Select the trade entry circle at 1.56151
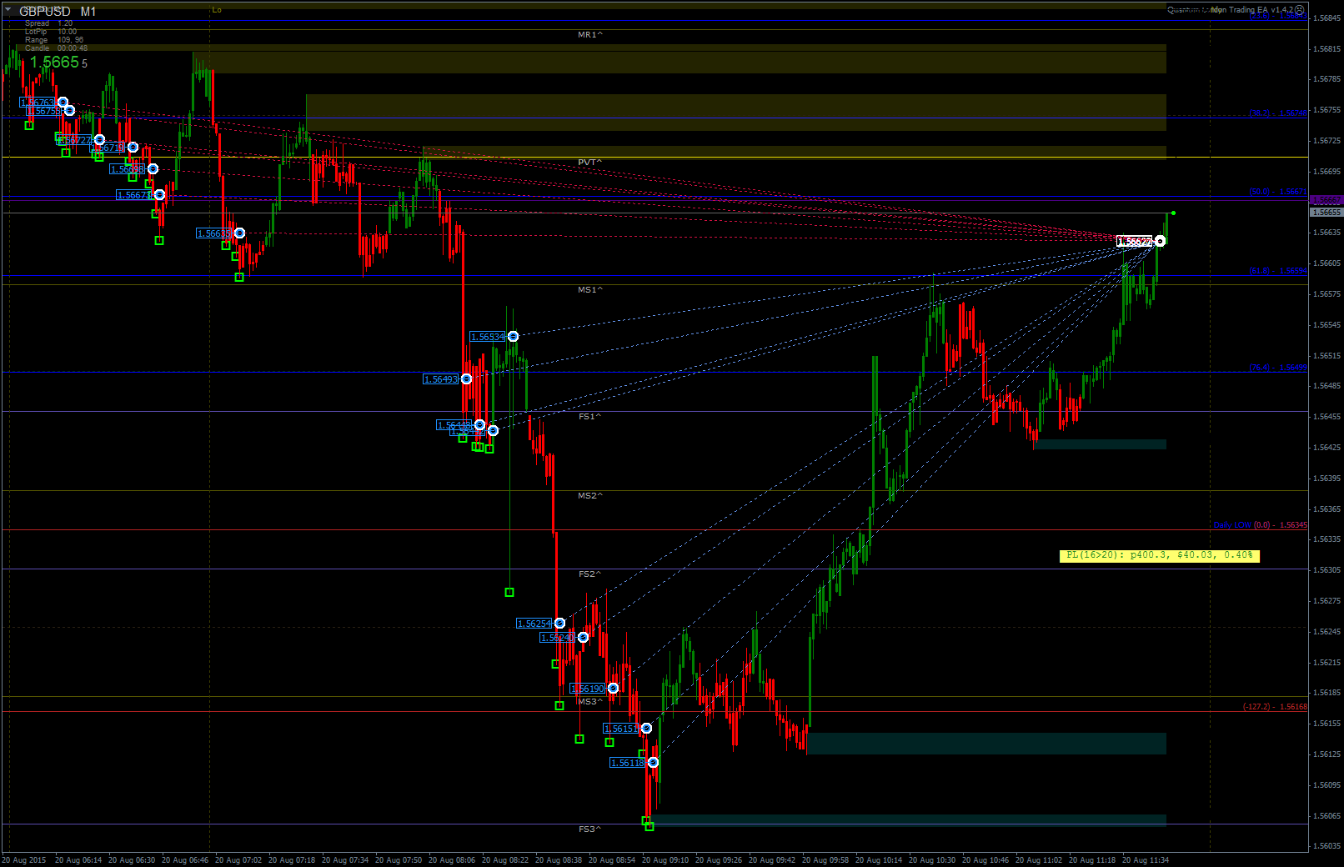The height and width of the screenshot is (867, 1344). tap(646, 729)
